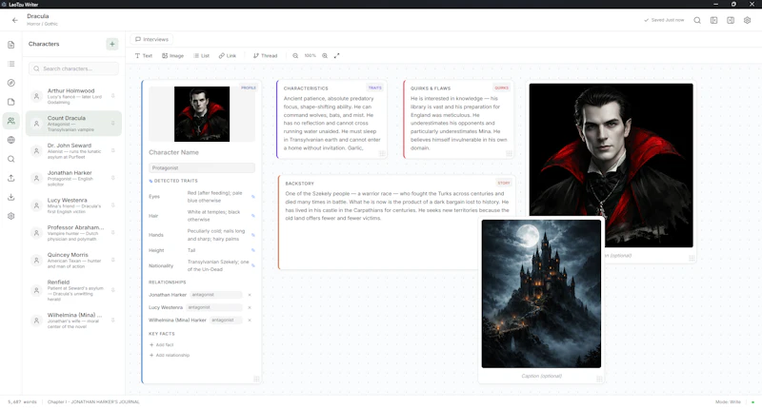Image resolution: width=762 pixels, height=409 pixels.
Task: Open the compass icon in left sidebar
Action: [x=11, y=83]
